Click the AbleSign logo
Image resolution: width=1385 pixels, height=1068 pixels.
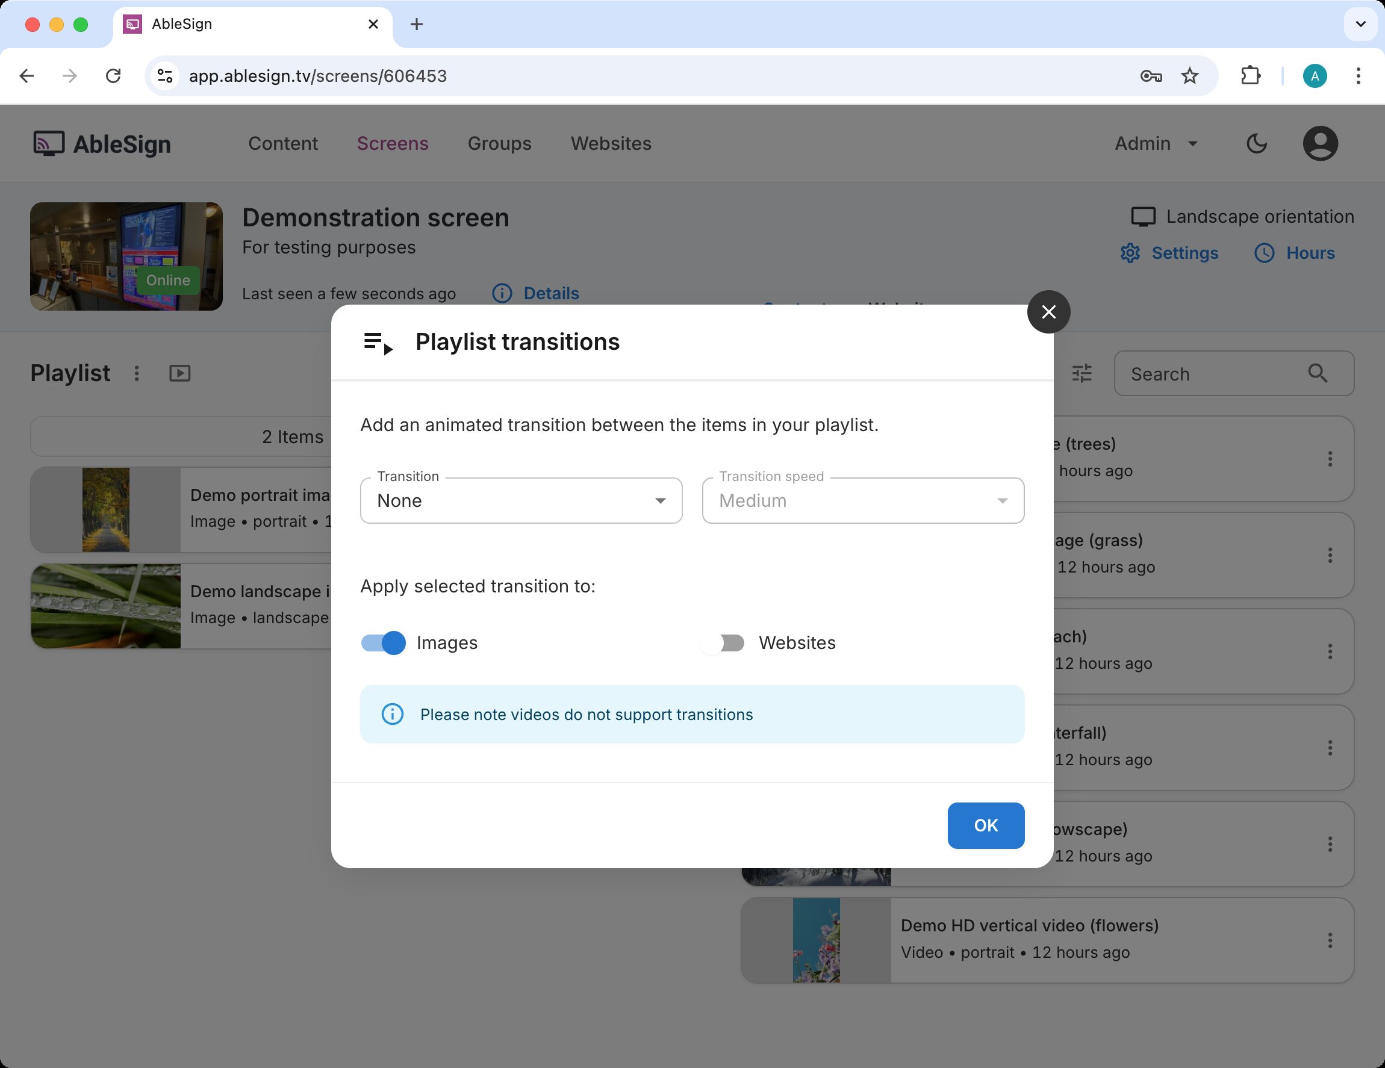tap(101, 143)
